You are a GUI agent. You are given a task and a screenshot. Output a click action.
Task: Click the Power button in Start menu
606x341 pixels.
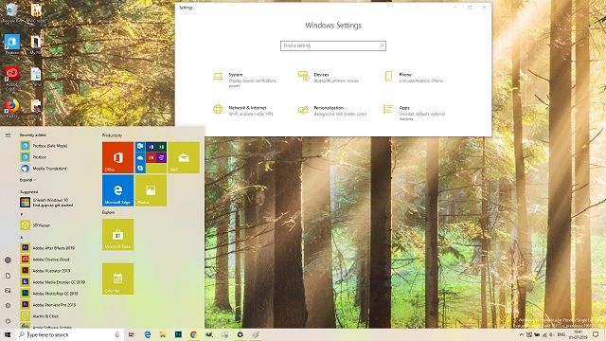(x=8, y=321)
